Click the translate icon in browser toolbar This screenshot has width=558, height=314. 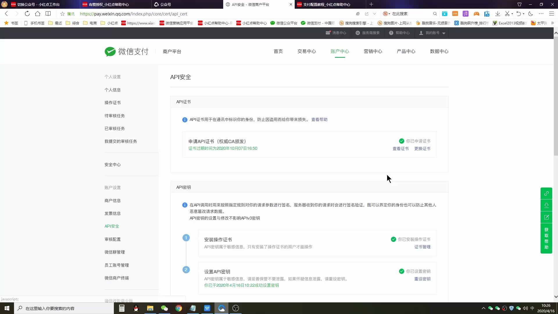point(466,14)
